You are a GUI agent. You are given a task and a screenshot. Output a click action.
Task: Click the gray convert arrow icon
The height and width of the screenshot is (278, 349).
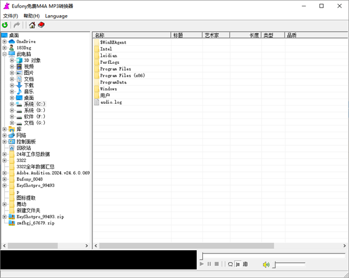click(17, 25)
